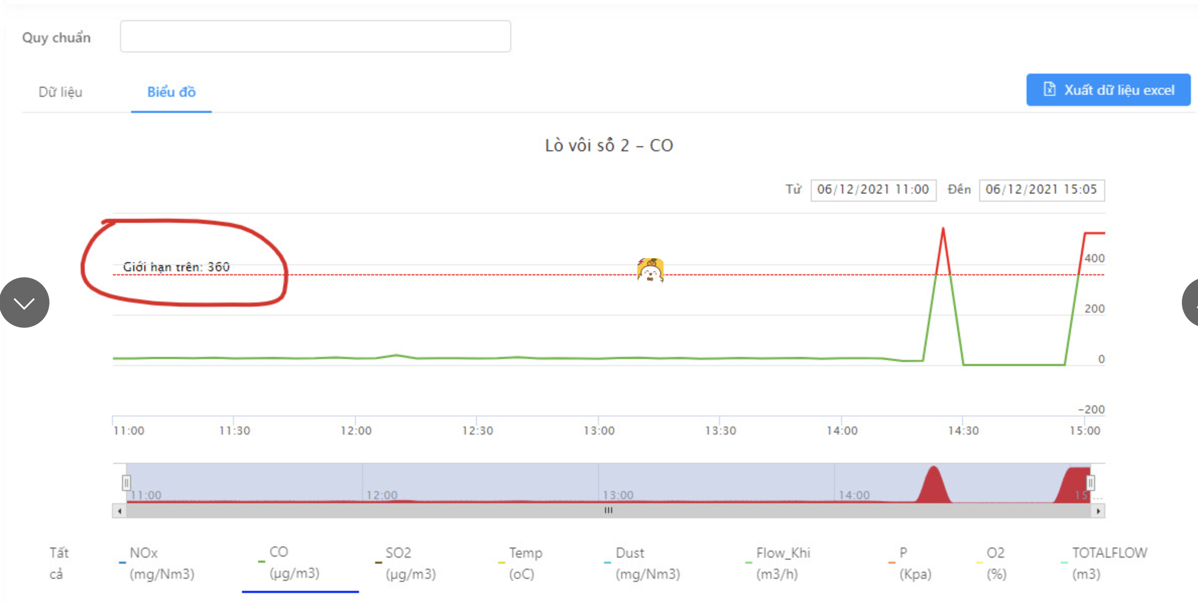Click the scrollbar center grip
Viewport: 1198px width, 602px height.
pyautogui.click(x=609, y=511)
